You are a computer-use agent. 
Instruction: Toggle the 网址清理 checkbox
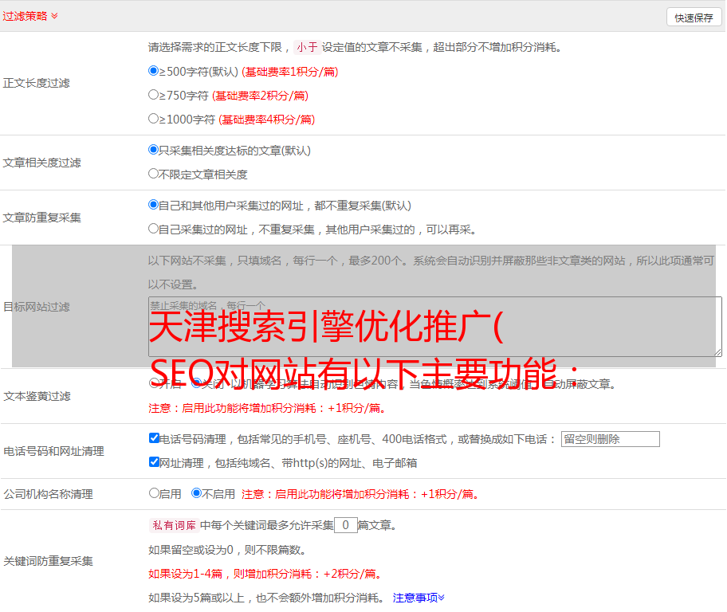click(x=154, y=462)
